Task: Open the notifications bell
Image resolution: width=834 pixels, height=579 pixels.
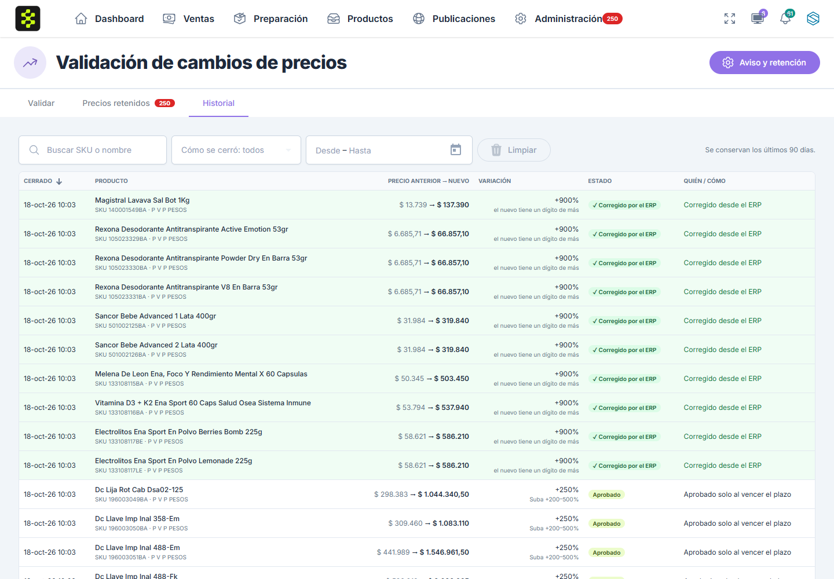Action: [x=785, y=19]
